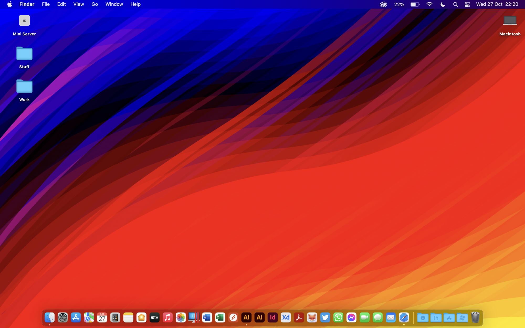Open Microsoft Word in the Dock
Viewport: 525px width, 328px height.
pos(207,318)
